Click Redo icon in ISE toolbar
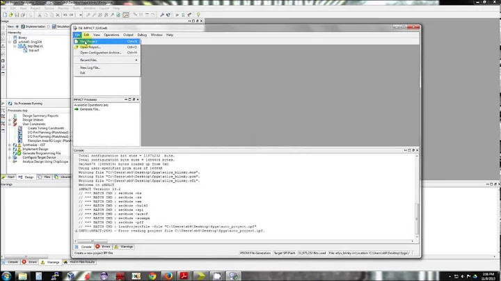The image size is (501, 281). pos(71,15)
